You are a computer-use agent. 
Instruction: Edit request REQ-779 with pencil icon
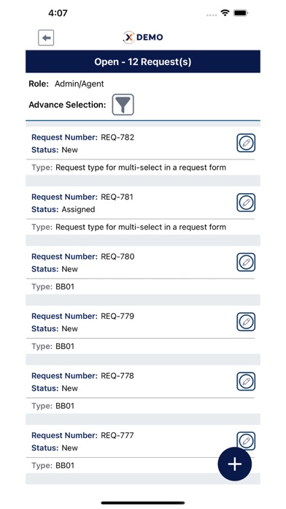tap(246, 322)
